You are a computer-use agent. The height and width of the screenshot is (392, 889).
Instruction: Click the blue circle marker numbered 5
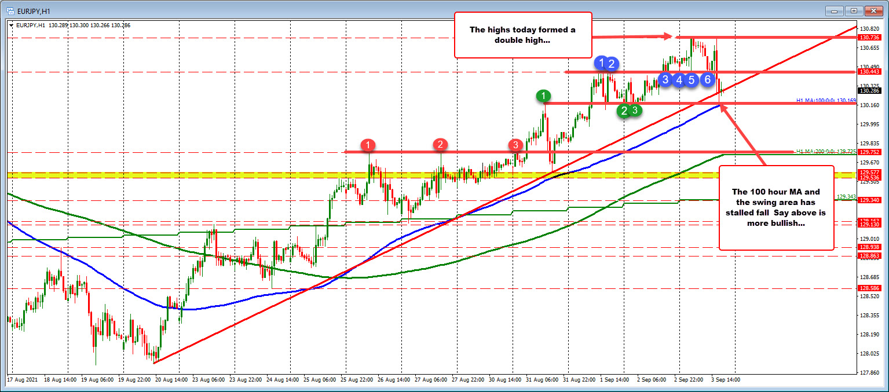coord(692,80)
